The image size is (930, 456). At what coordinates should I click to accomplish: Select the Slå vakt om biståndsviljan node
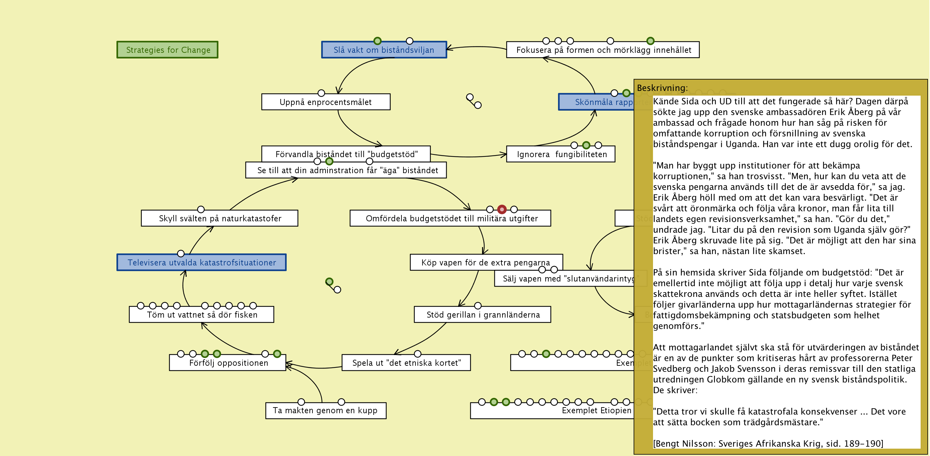(384, 50)
